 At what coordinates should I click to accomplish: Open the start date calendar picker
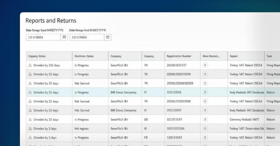pos(64,37)
